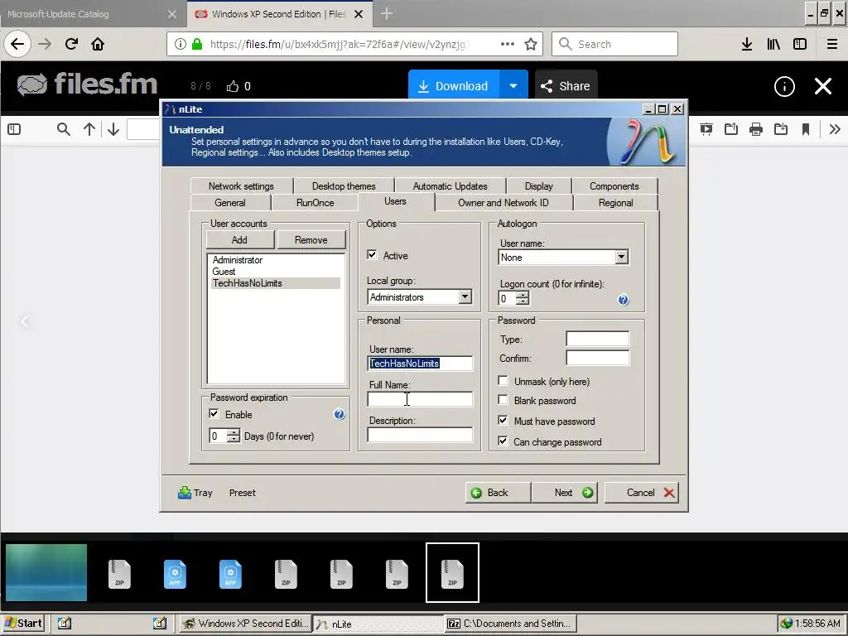Viewport: 848px width, 636px height.
Task: Click the Share button
Action: [x=566, y=86]
